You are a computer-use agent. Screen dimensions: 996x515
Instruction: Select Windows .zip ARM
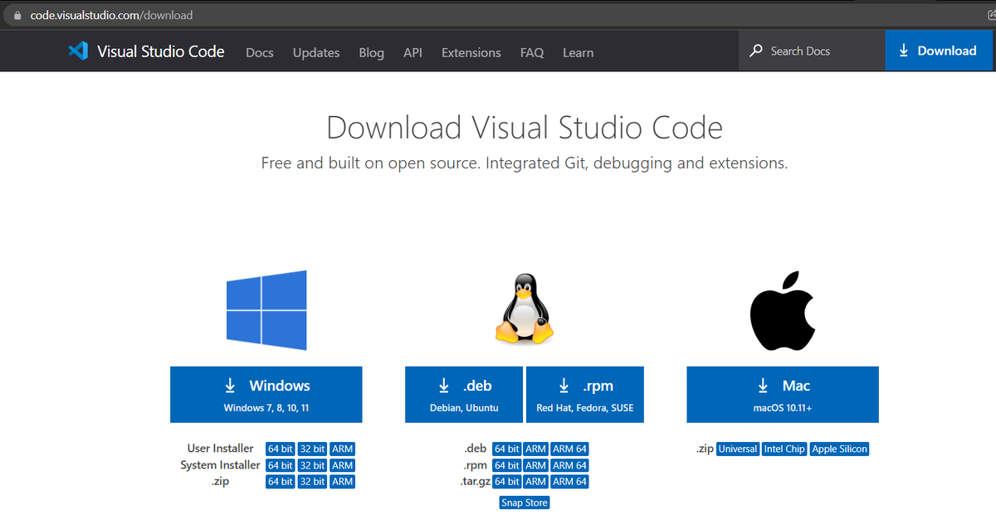click(343, 482)
